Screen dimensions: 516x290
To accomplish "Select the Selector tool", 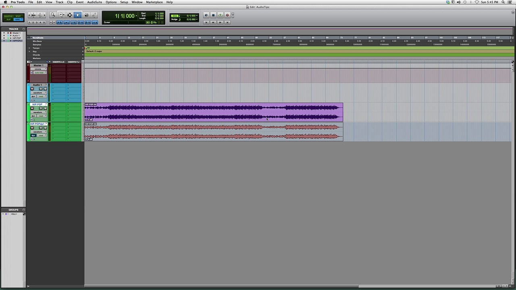I will [70, 15].
